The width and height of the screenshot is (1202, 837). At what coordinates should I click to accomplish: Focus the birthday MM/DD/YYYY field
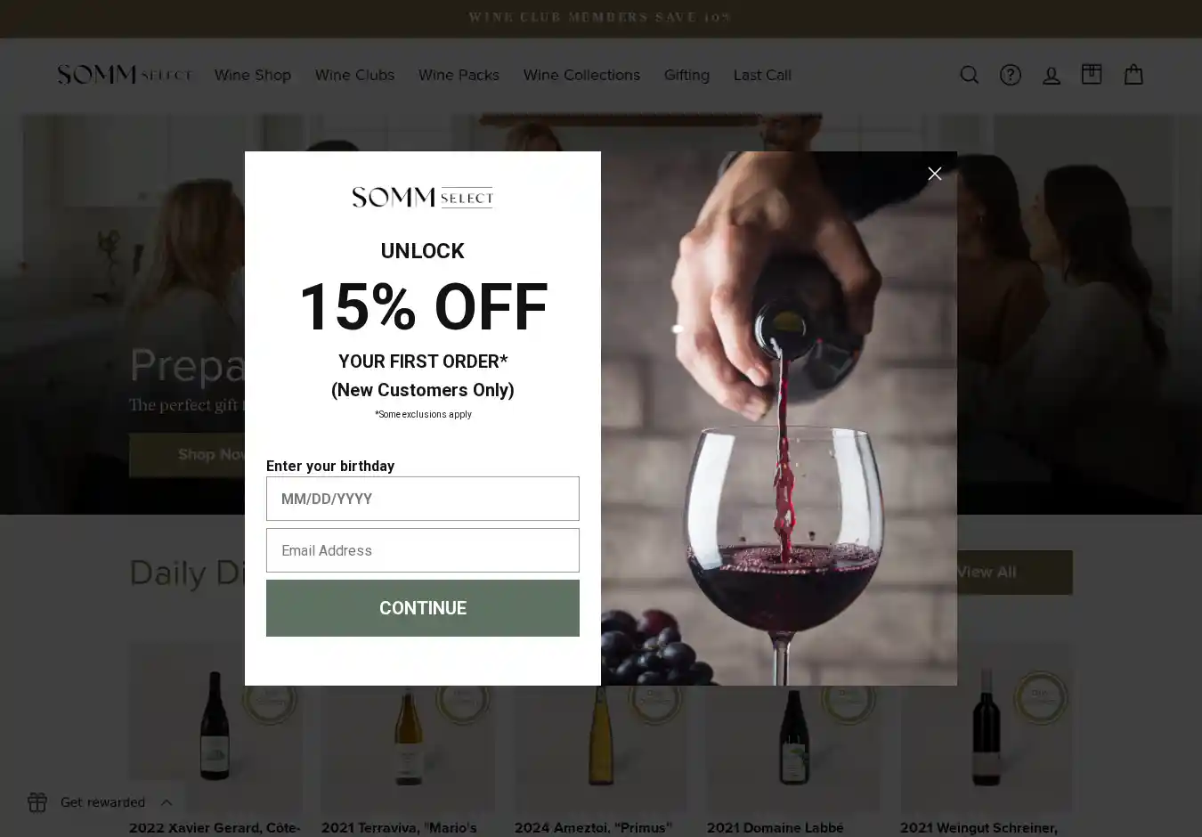coord(423,499)
